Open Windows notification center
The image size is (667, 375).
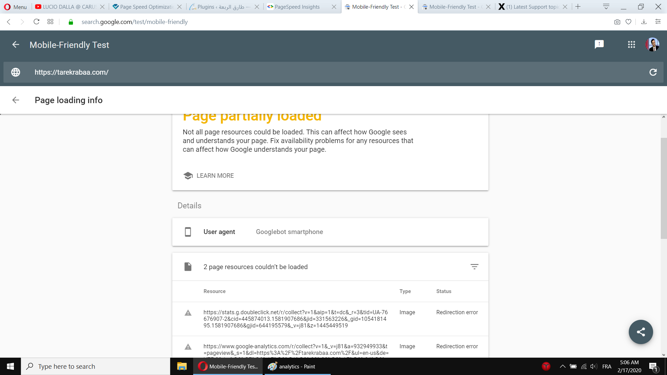(653, 367)
